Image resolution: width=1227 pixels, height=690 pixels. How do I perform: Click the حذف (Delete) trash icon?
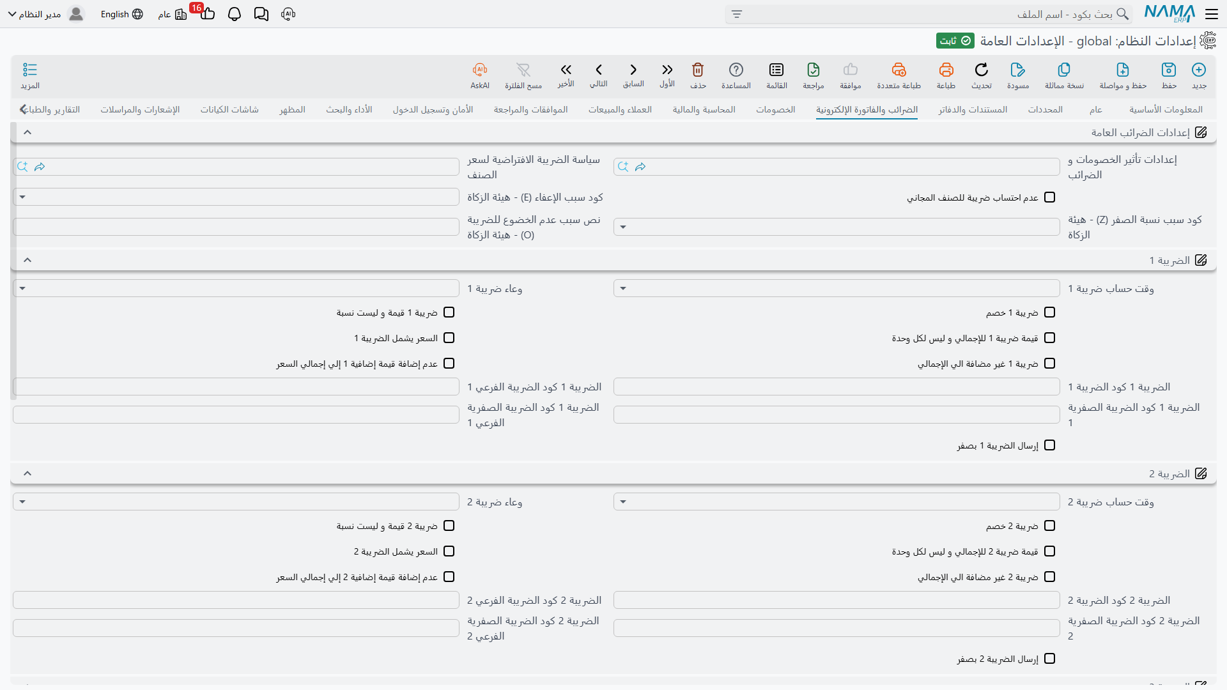tap(698, 70)
